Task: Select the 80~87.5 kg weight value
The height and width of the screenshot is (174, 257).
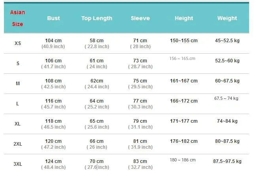Action: pos(227,141)
